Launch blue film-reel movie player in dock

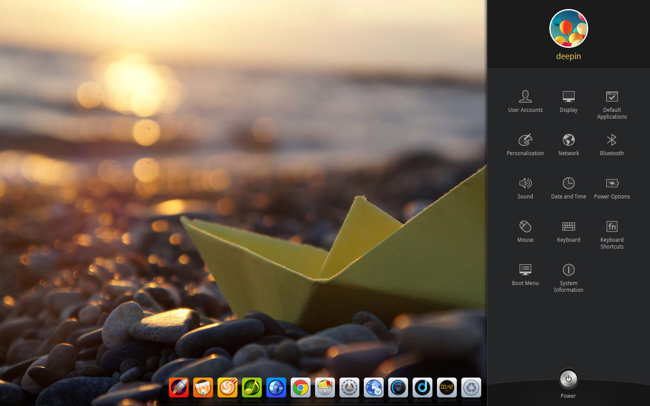(276, 388)
